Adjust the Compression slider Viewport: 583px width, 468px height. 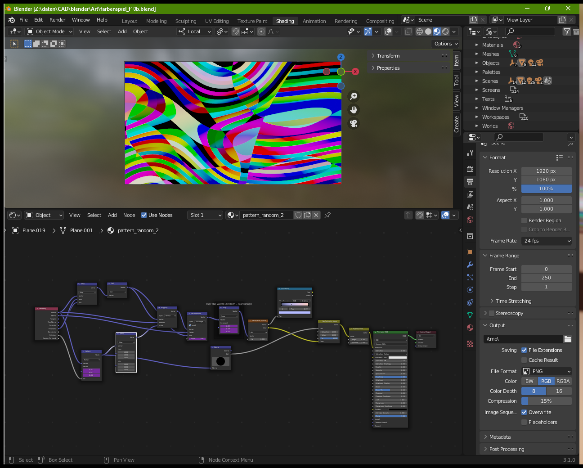[x=546, y=400]
